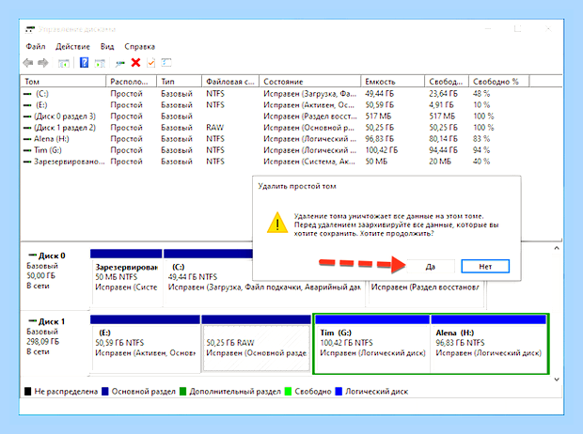583x434 pixels.
Task: Click the yellow warning icon in dialog
Action: (277, 223)
